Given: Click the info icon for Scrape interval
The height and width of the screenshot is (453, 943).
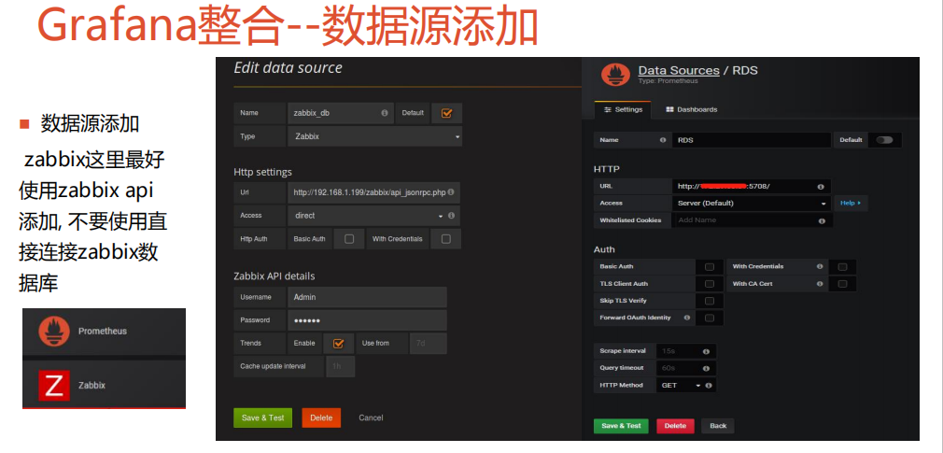Looking at the screenshot, I should (706, 351).
